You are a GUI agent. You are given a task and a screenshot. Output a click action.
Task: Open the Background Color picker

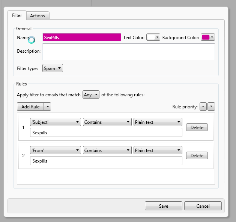pyautogui.click(x=208, y=37)
